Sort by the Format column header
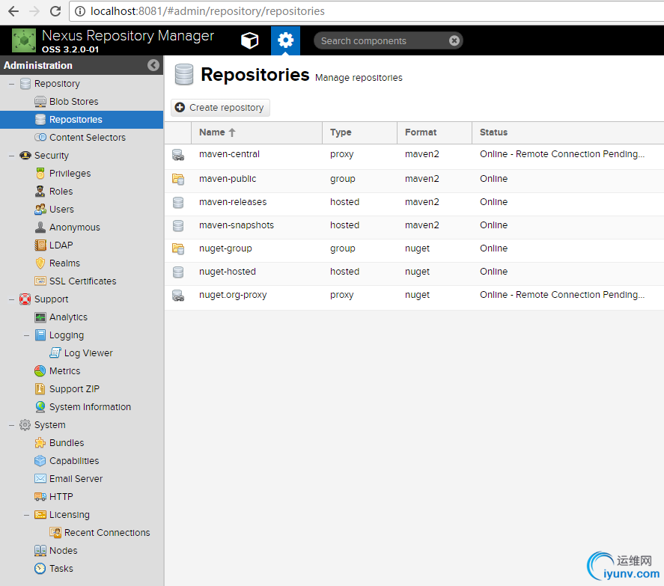This screenshot has height=586, width=664. [x=434, y=132]
